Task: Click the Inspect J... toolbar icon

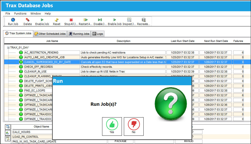Action: (129, 20)
